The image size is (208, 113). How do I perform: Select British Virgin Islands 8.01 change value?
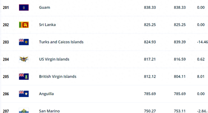tap(201, 76)
